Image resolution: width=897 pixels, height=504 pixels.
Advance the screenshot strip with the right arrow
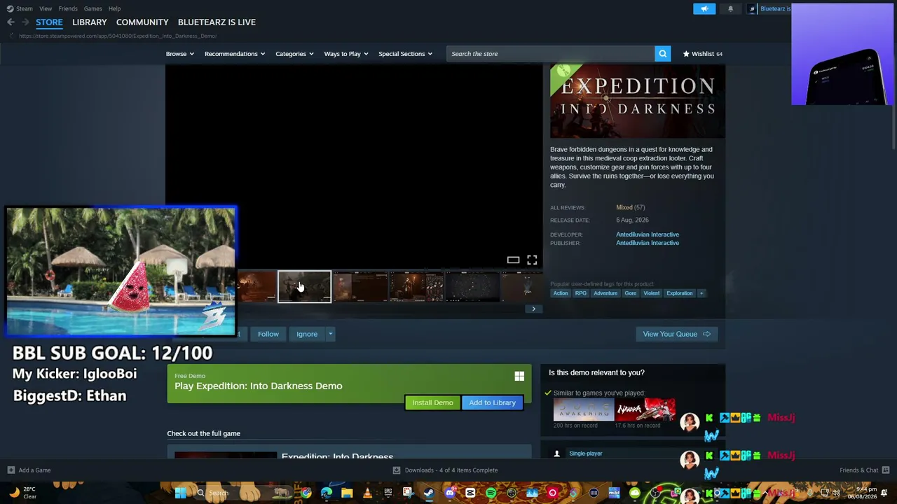pyautogui.click(x=533, y=309)
